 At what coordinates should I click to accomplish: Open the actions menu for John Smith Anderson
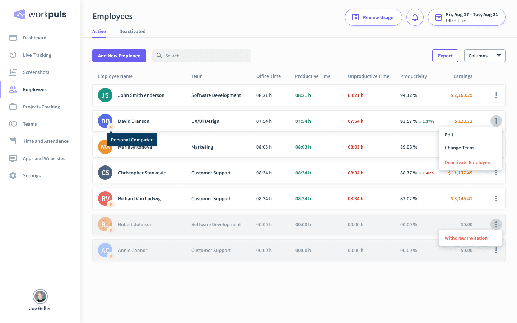pos(496,95)
